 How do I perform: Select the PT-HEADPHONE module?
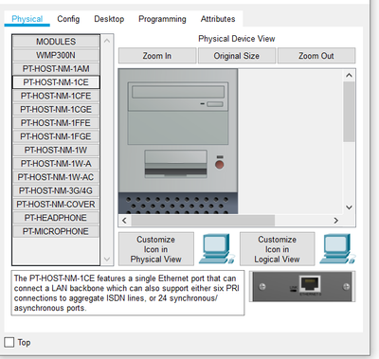tap(56, 218)
